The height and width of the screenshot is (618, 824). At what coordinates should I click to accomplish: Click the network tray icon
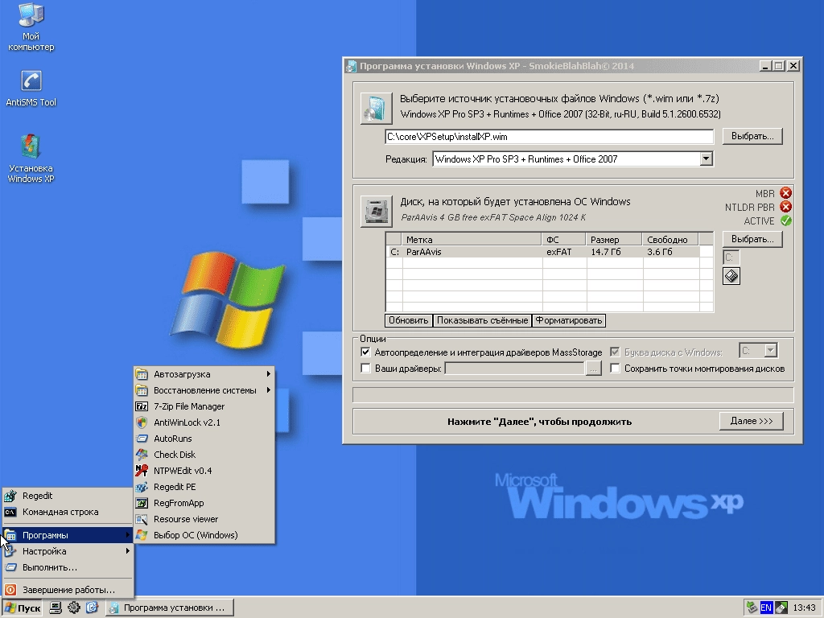click(x=752, y=608)
